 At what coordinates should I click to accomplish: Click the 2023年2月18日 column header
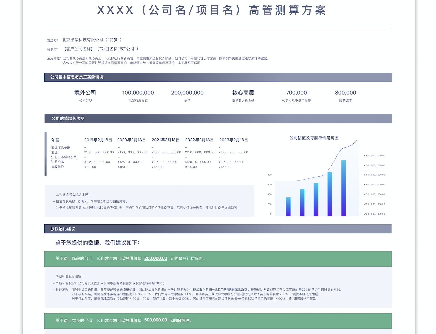[x=234, y=140]
